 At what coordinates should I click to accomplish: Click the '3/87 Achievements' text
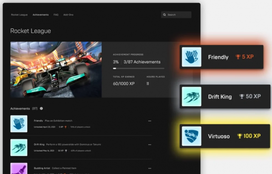pyautogui.click(x=142, y=62)
